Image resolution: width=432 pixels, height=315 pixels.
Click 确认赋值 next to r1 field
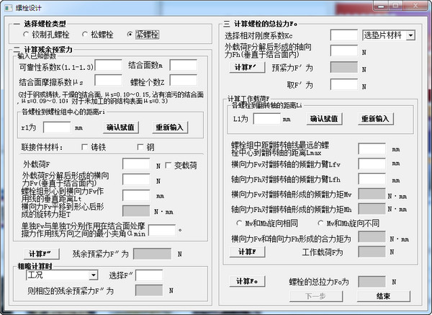121,128
